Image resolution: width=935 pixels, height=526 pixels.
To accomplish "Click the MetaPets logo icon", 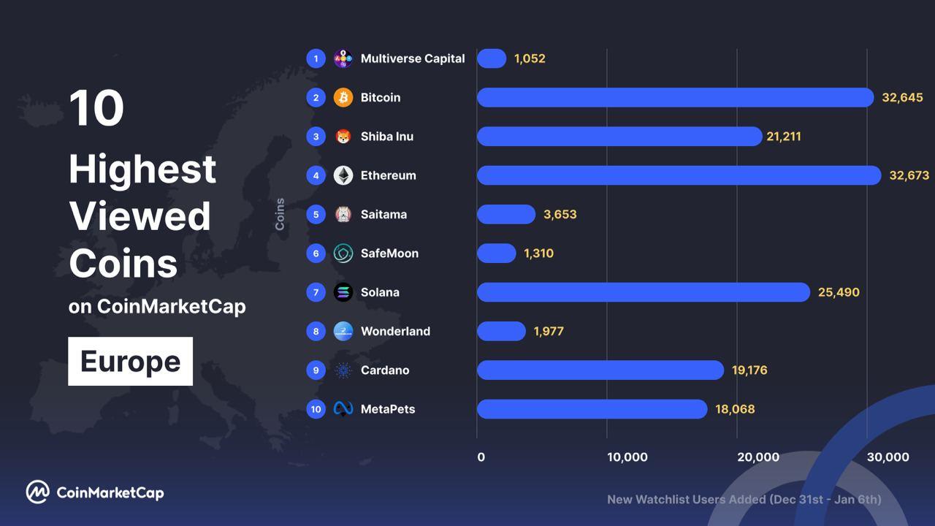I will pos(343,409).
